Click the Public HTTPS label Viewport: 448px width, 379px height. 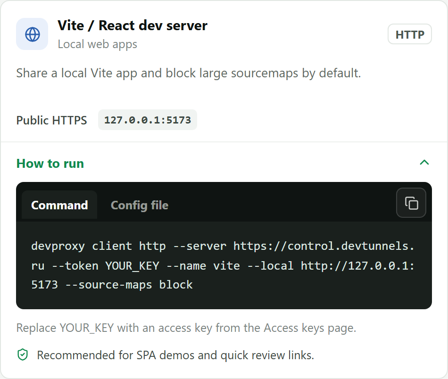tap(51, 120)
